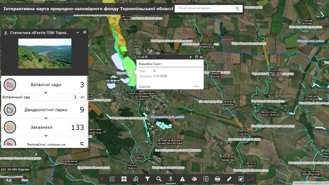The image size is (329, 185).
Task: Go to next feature in popup
Action: 191,57
